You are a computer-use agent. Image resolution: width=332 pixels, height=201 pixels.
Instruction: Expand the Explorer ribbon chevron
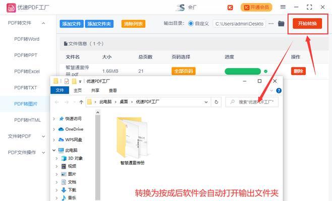[x=271, y=90]
